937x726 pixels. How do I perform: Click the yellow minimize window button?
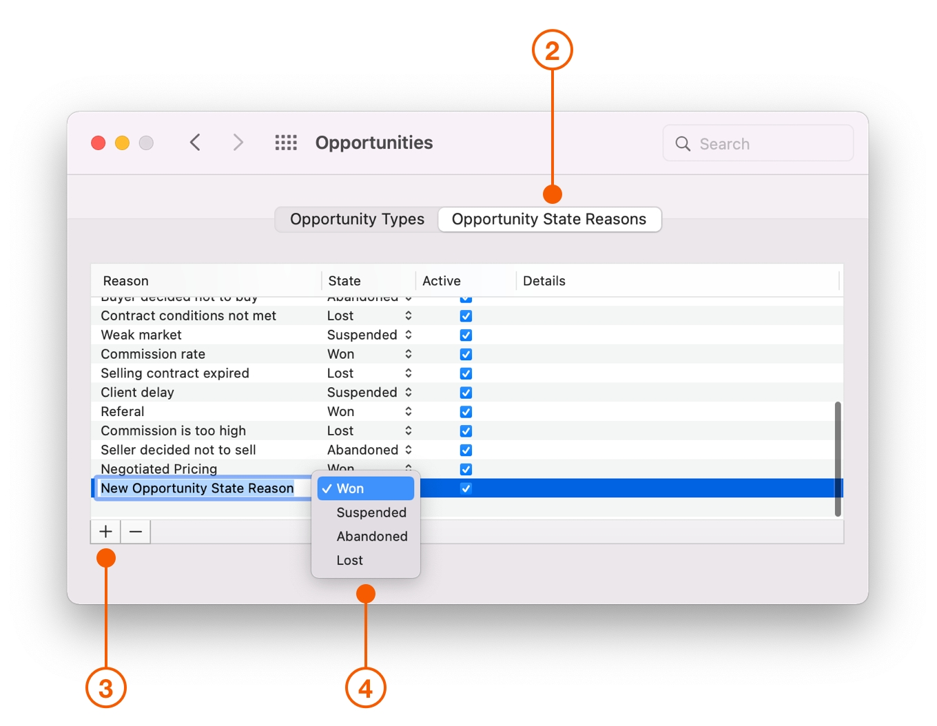tap(122, 143)
